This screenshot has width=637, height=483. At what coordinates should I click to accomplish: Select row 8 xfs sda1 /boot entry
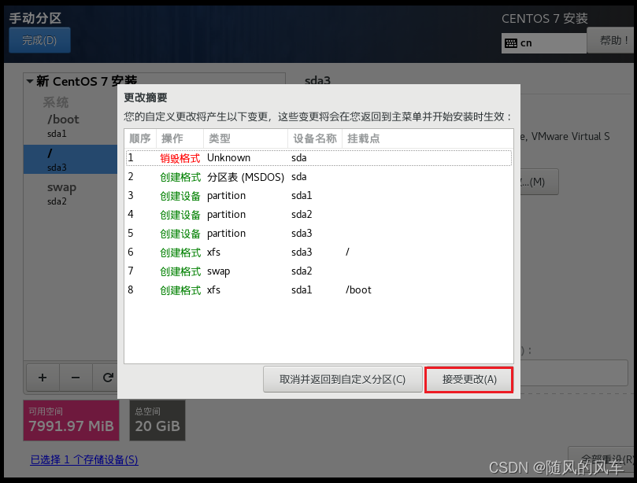click(x=318, y=289)
